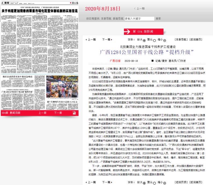
Task: Open 上一期 previous issue link
Action: click(139, 9)
